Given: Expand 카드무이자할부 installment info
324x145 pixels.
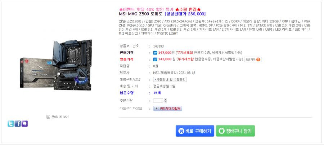Looking at the screenshot, I should (167, 108).
